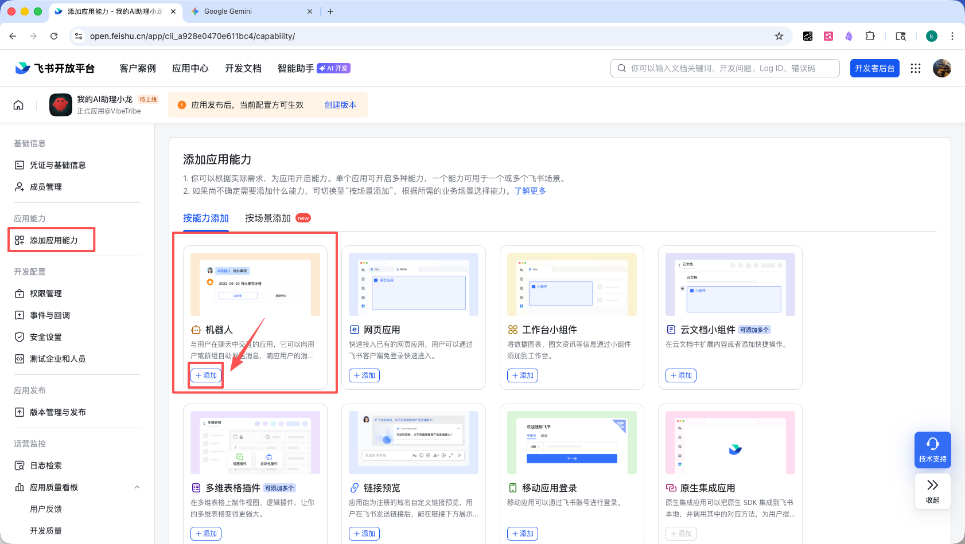Click the 飞书开放平台 logo
965x544 pixels.
point(55,68)
